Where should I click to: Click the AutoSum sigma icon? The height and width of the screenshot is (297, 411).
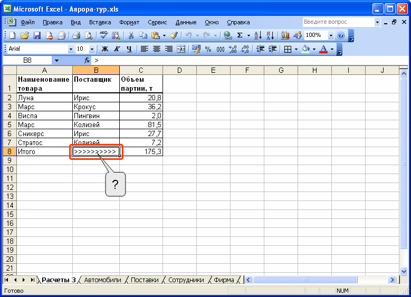(240, 35)
